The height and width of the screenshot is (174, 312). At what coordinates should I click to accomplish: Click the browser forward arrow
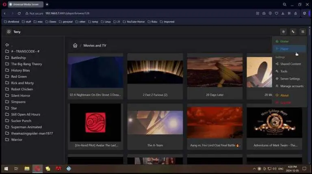pos(12,13)
